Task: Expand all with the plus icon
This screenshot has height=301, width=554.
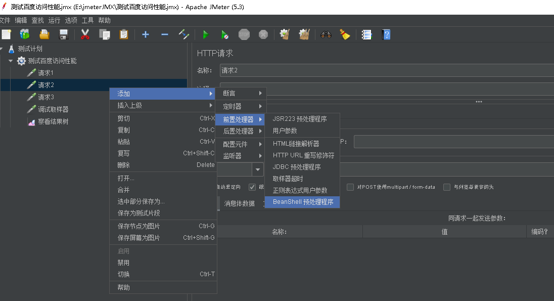Action: (146, 34)
